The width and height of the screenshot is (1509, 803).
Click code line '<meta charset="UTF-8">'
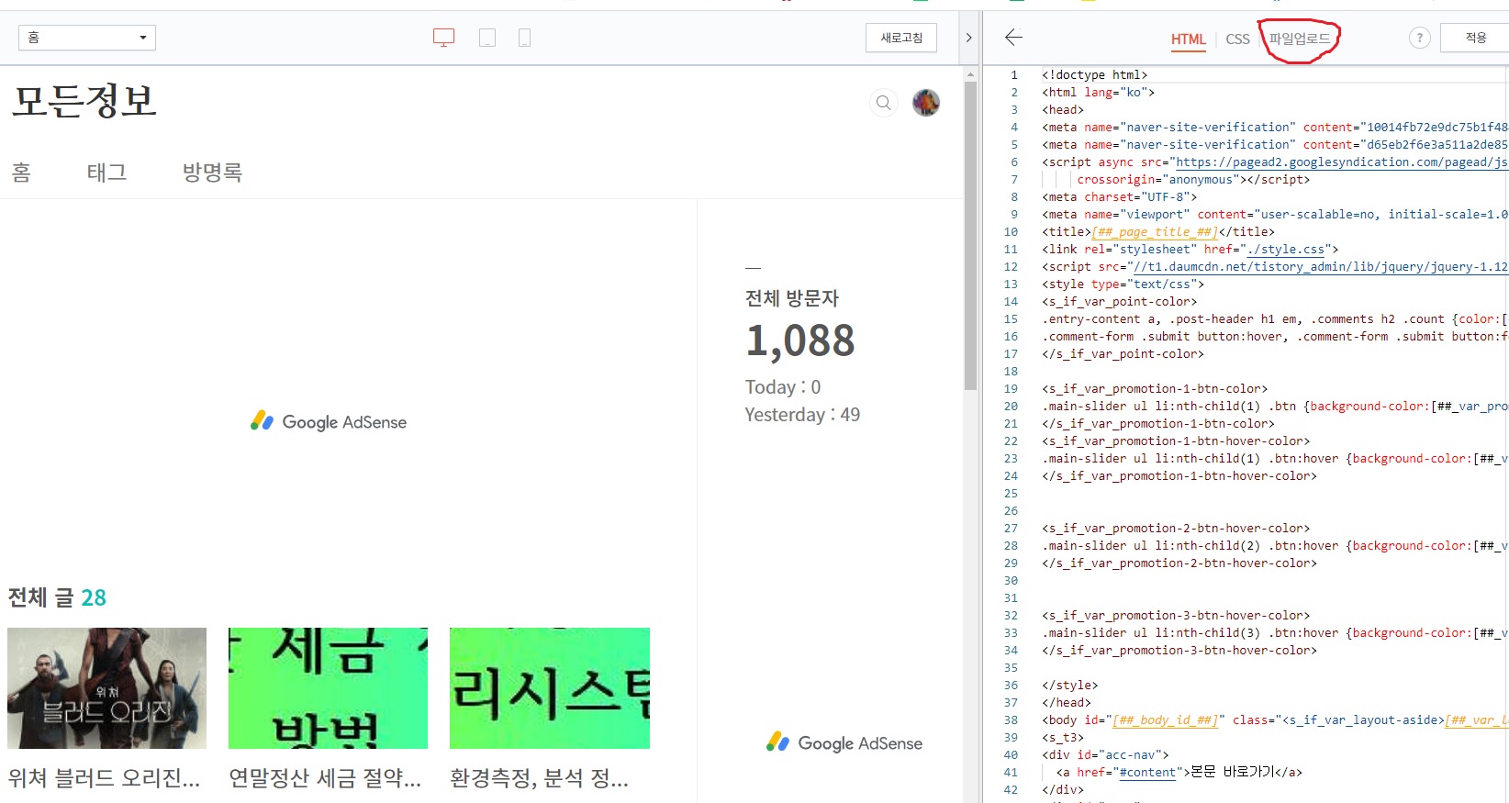pos(1119,197)
